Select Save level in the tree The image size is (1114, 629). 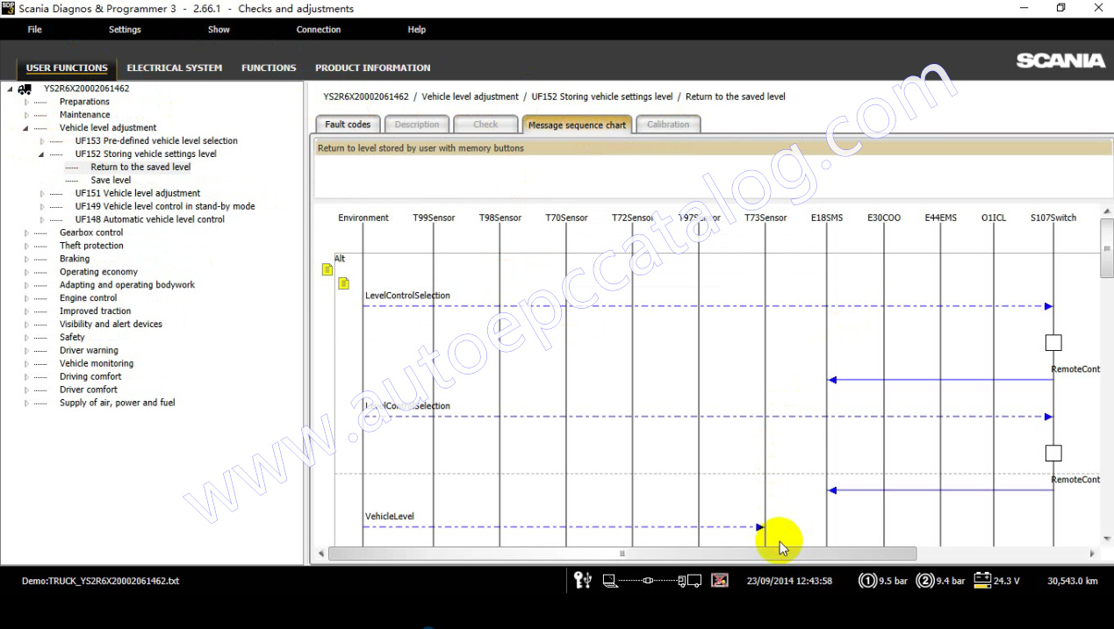click(x=111, y=180)
